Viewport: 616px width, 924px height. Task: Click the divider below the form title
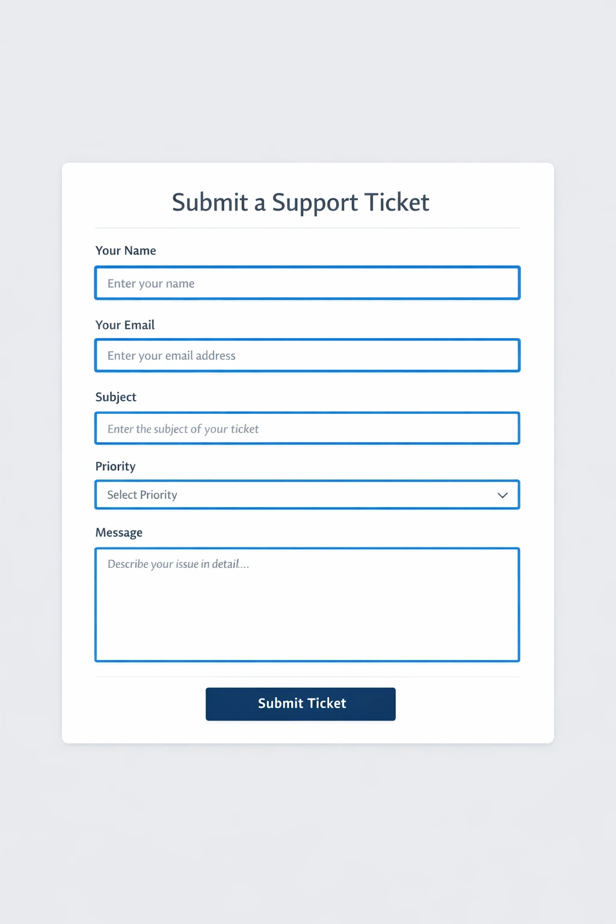307,227
